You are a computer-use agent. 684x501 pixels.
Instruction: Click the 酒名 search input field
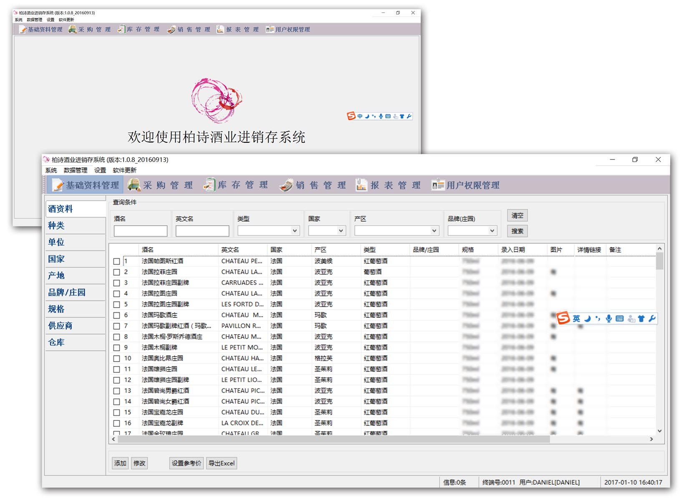pyautogui.click(x=141, y=231)
